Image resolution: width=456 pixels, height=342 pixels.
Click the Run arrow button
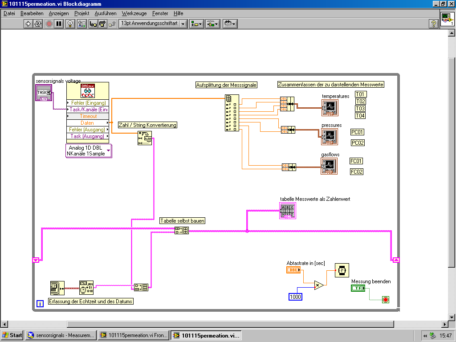coord(28,24)
